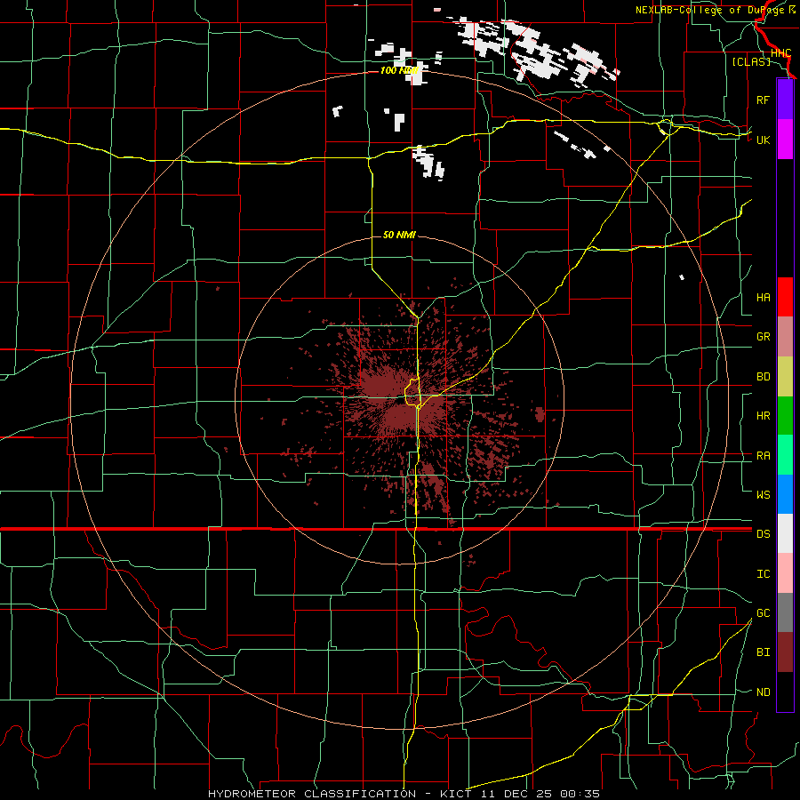Click the red HA legend color swatch

785,297
